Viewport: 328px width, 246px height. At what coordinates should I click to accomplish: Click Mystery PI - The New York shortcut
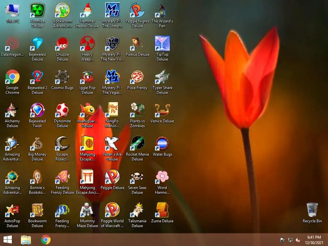click(x=112, y=43)
